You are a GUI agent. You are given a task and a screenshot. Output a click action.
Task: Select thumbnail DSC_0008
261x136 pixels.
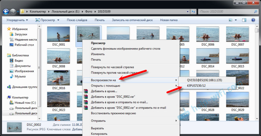point(58,56)
